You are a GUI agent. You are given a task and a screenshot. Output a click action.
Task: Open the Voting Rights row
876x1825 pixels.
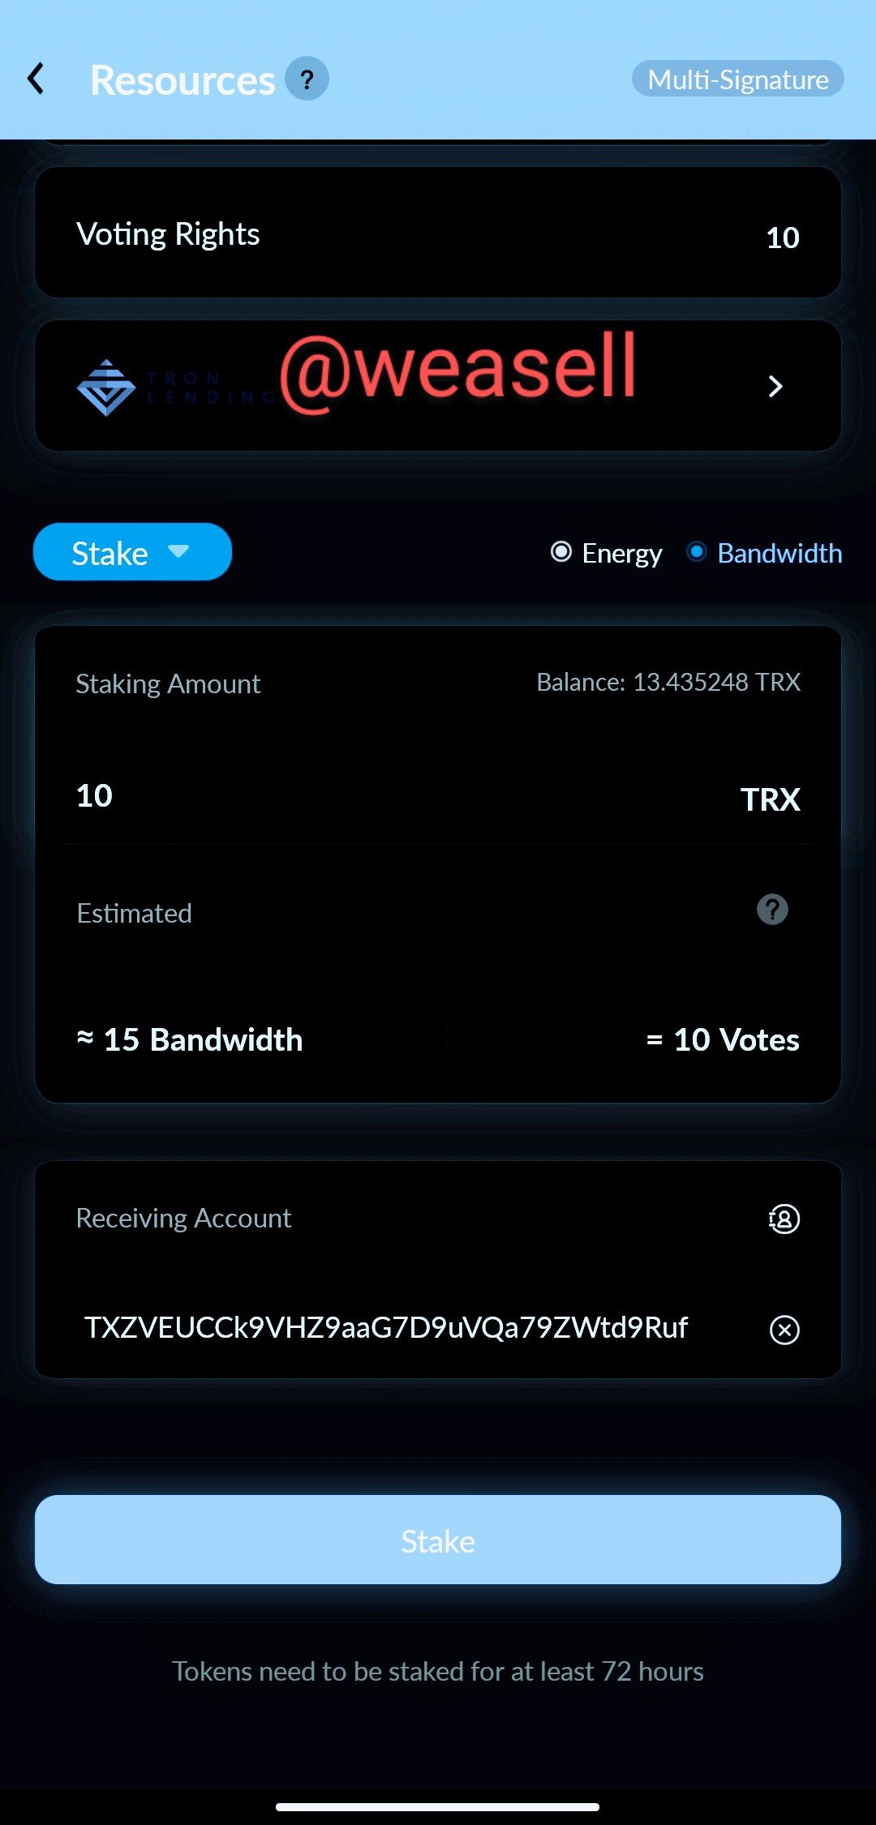click(x=438, y=233)
